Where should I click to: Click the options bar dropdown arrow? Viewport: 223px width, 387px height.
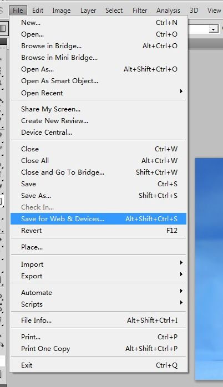[214, 29]
